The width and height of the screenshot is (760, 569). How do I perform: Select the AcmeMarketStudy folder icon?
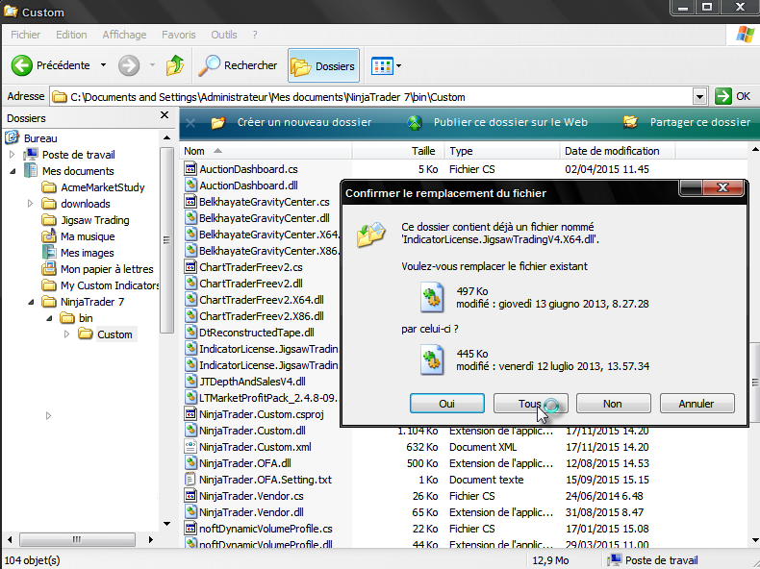pyautogui.click(x=48, y=187)
